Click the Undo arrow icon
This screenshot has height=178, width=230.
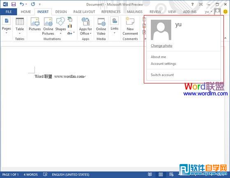(22, 4)
